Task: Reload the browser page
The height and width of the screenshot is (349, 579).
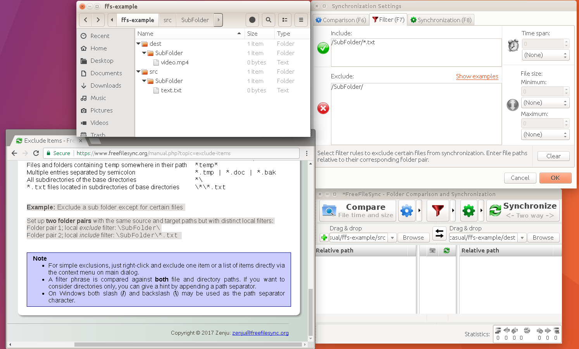Action: click(x=36, y=153)
